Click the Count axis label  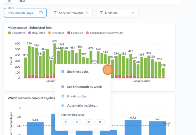tap(11, 61)
